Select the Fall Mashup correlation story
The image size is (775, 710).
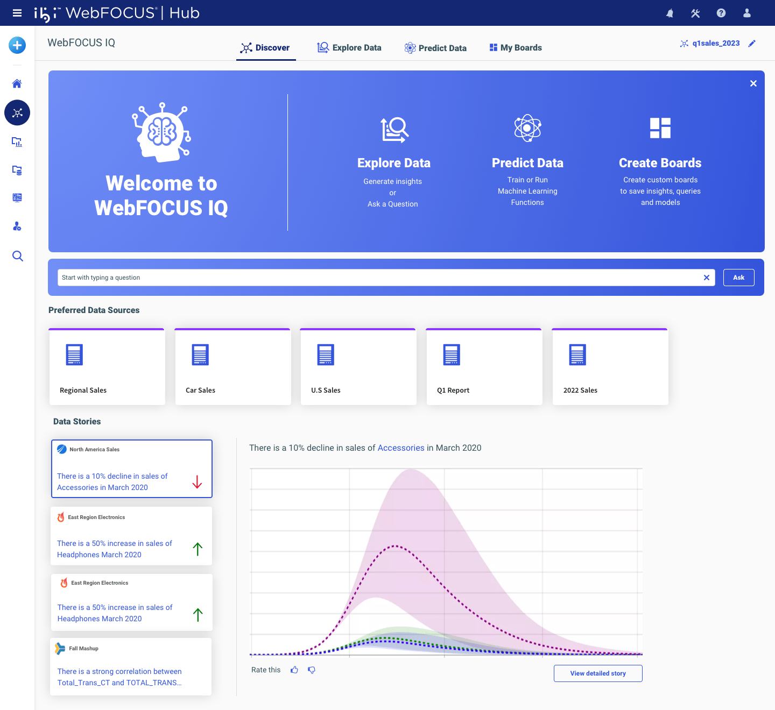(x=131, y=667)
